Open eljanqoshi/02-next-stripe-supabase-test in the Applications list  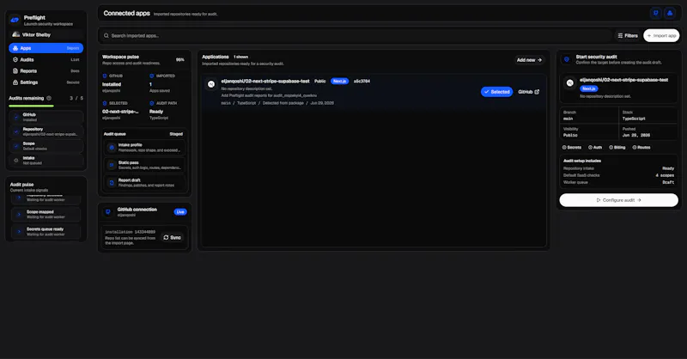pos(265,81)
